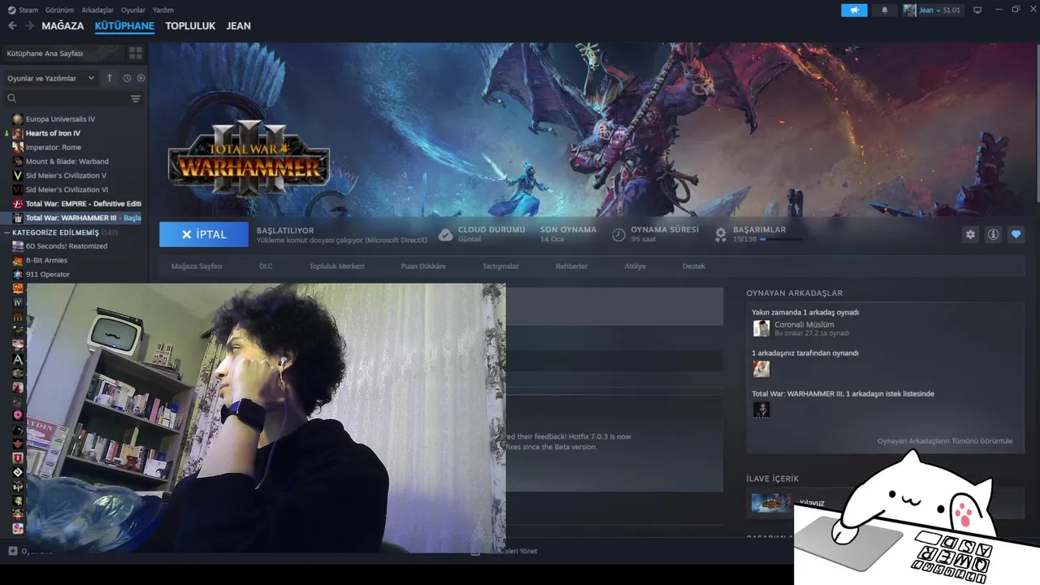Show game info circle icon

993,234
